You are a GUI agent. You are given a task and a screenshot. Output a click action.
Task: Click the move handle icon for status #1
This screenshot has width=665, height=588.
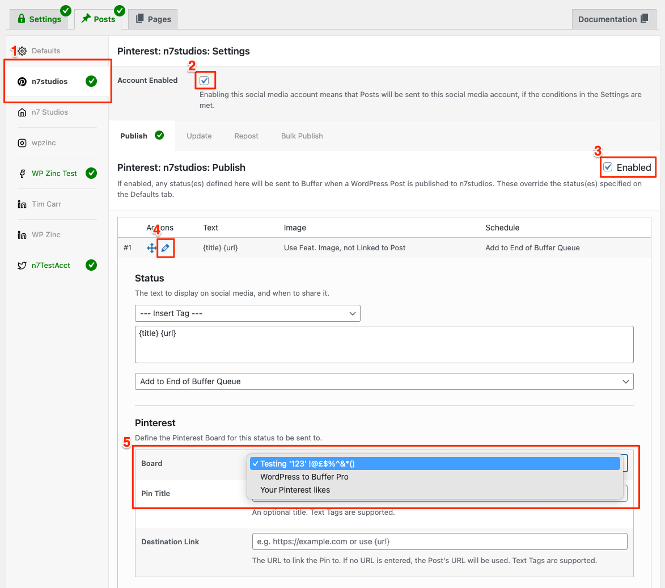pyautogui.click(x=151, y=248)
